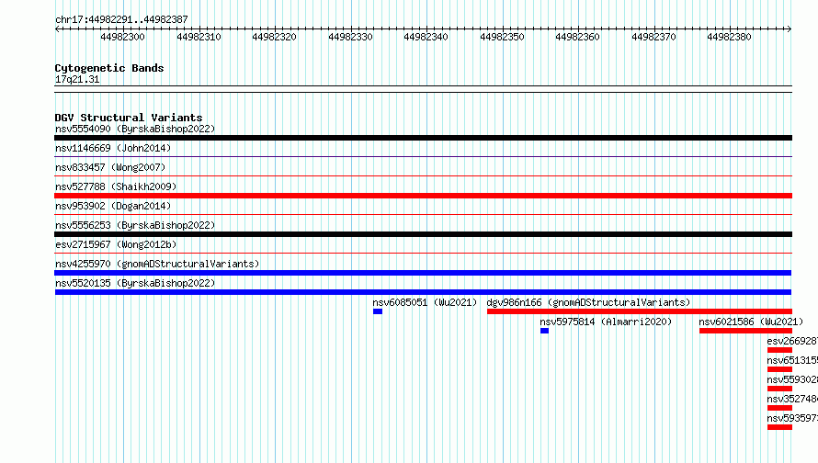
Task: Open variant dgv986n166 (gnomADStructuralVariants) label
Action: point(588,302)
